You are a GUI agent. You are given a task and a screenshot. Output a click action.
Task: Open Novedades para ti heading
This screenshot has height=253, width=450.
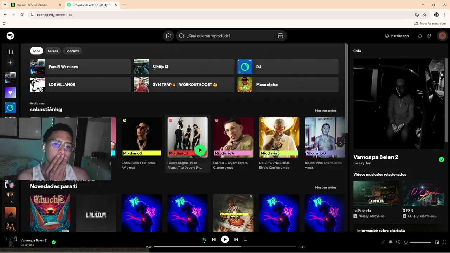(53, 186)
